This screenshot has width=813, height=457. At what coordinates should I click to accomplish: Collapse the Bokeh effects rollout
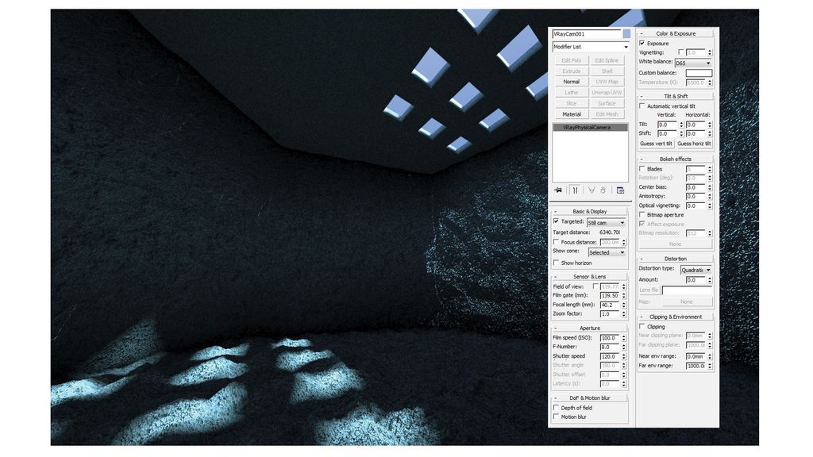pyautogui.click(x=640, y=159)
